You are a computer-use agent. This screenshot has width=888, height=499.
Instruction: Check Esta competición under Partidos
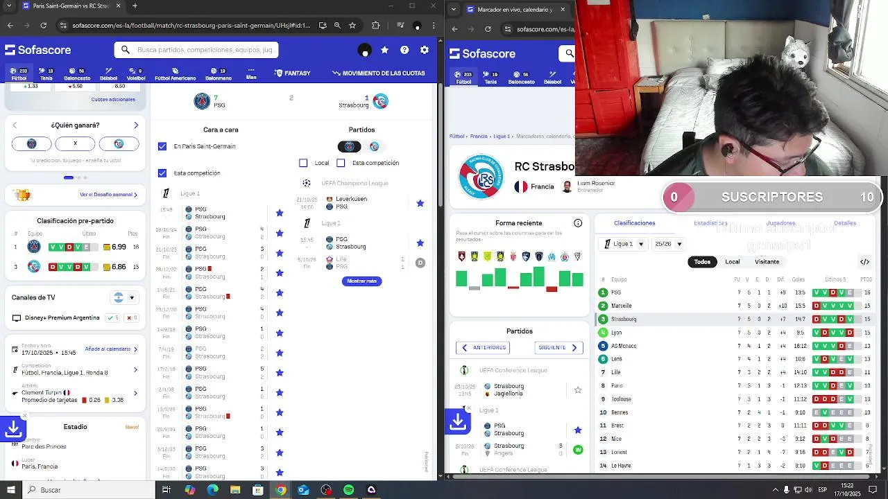[341, 163]
